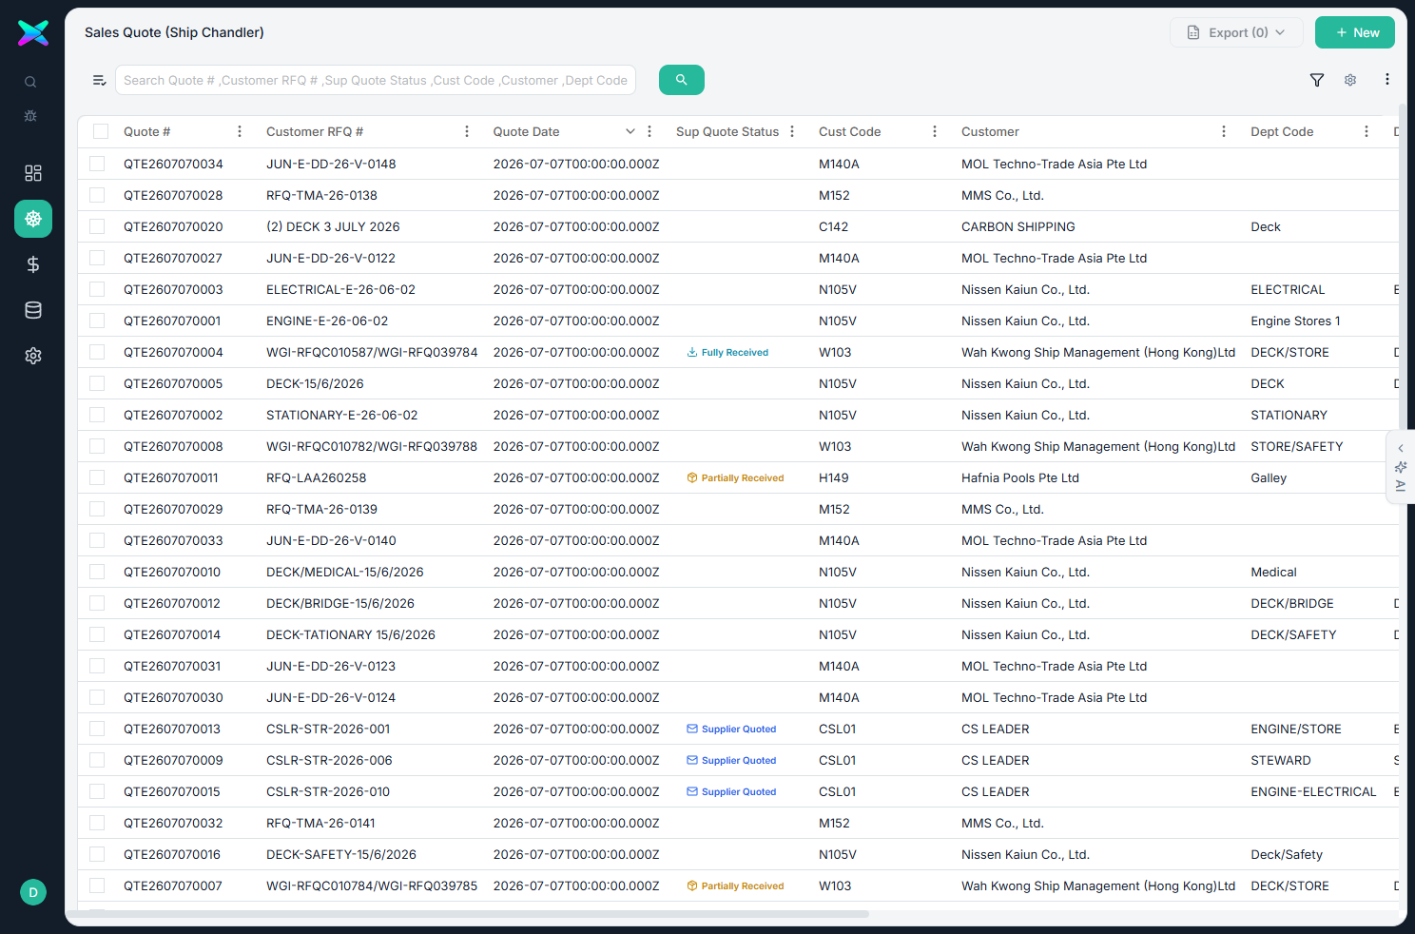Image resolution: width=1415 pixels, height=934 pixels.
Task: Open the sidebar settings gear
Action: pos(33,356)
